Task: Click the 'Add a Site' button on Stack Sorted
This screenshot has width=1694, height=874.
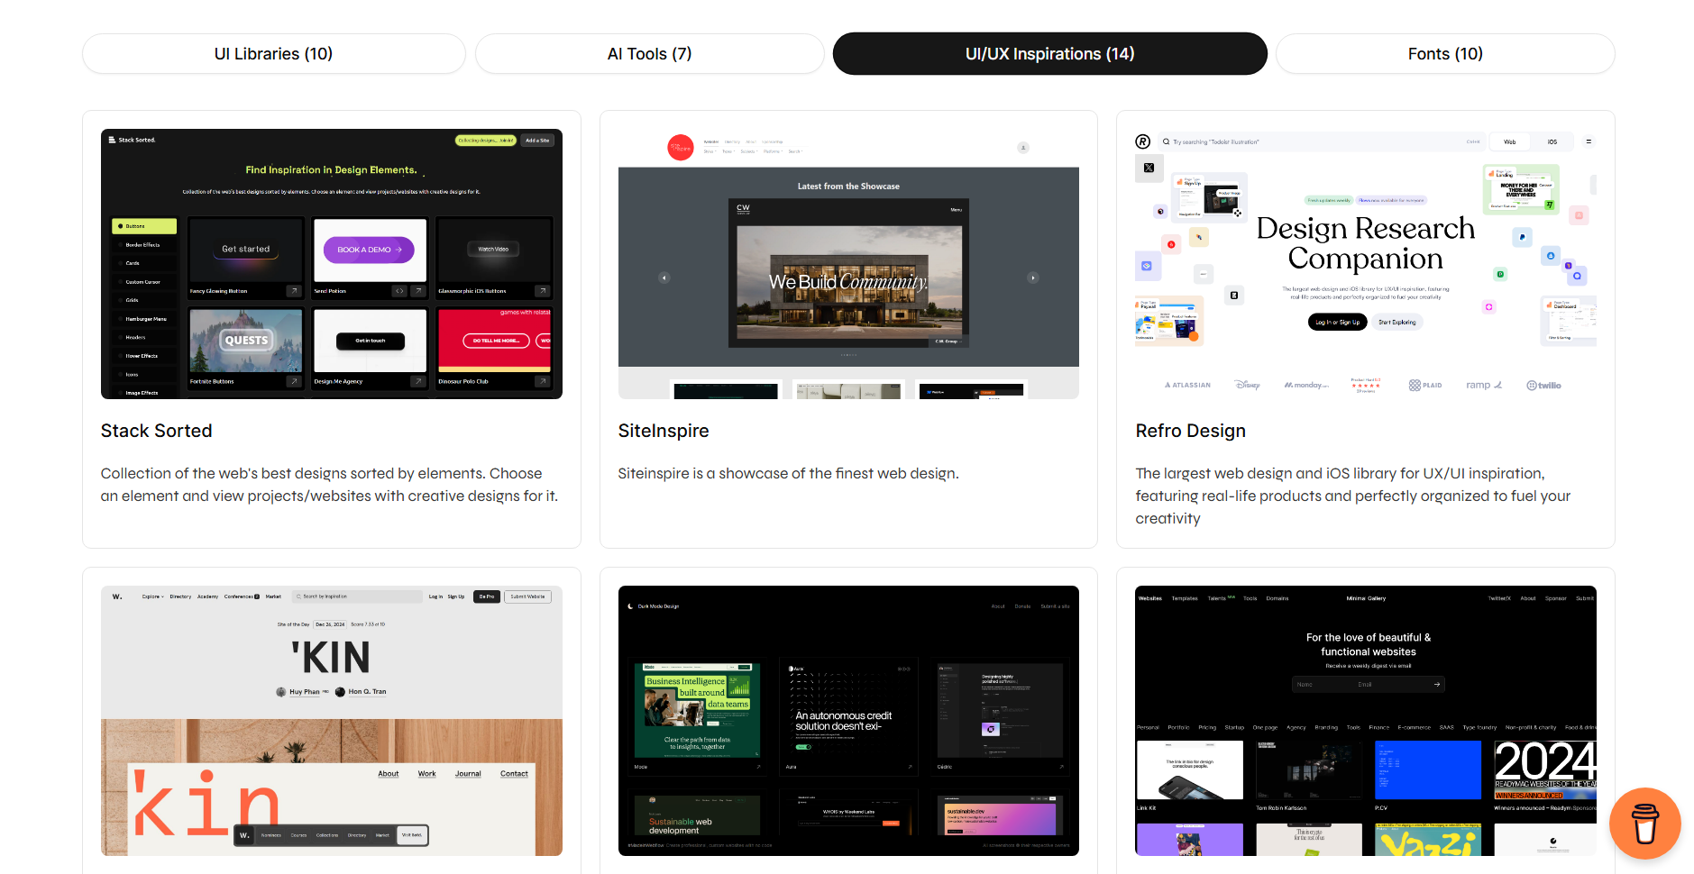Action: coord(536,141)
